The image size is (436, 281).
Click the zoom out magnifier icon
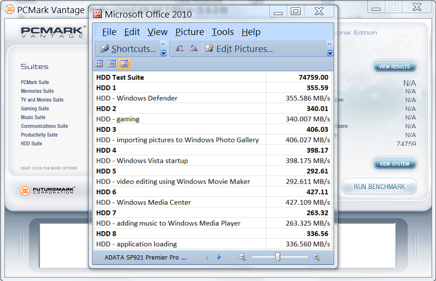(242, 257)
